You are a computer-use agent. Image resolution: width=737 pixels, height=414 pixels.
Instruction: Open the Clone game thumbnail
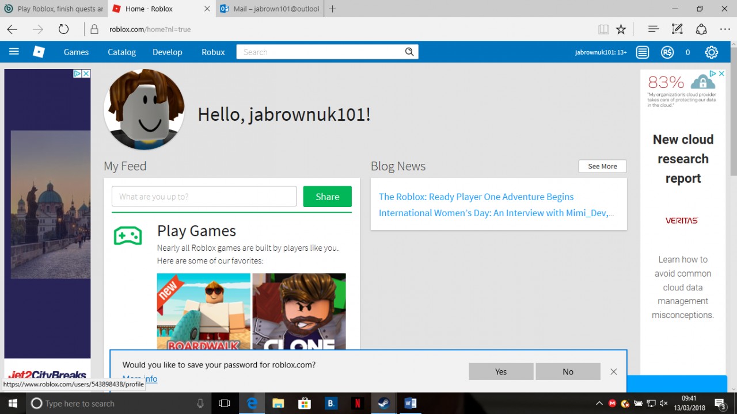coord(299,312)
